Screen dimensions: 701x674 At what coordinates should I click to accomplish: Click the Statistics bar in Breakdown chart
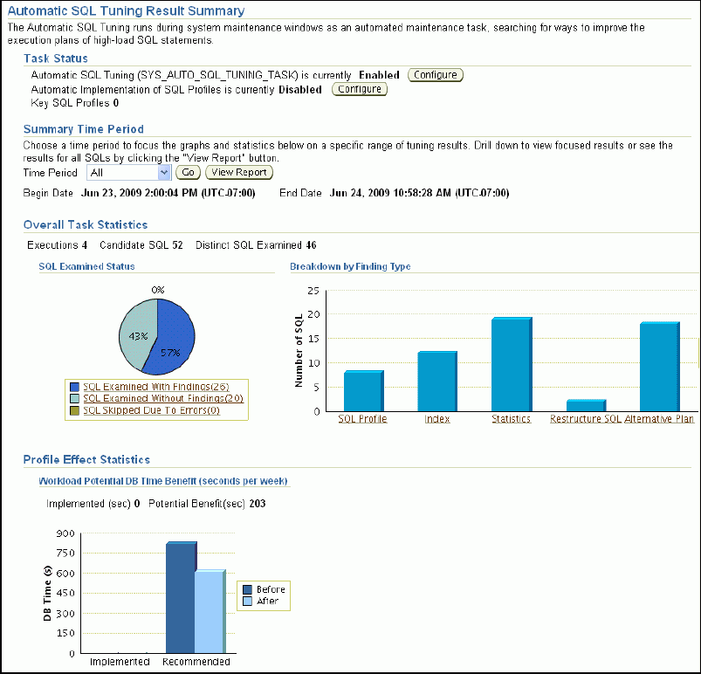pos(511,362)
